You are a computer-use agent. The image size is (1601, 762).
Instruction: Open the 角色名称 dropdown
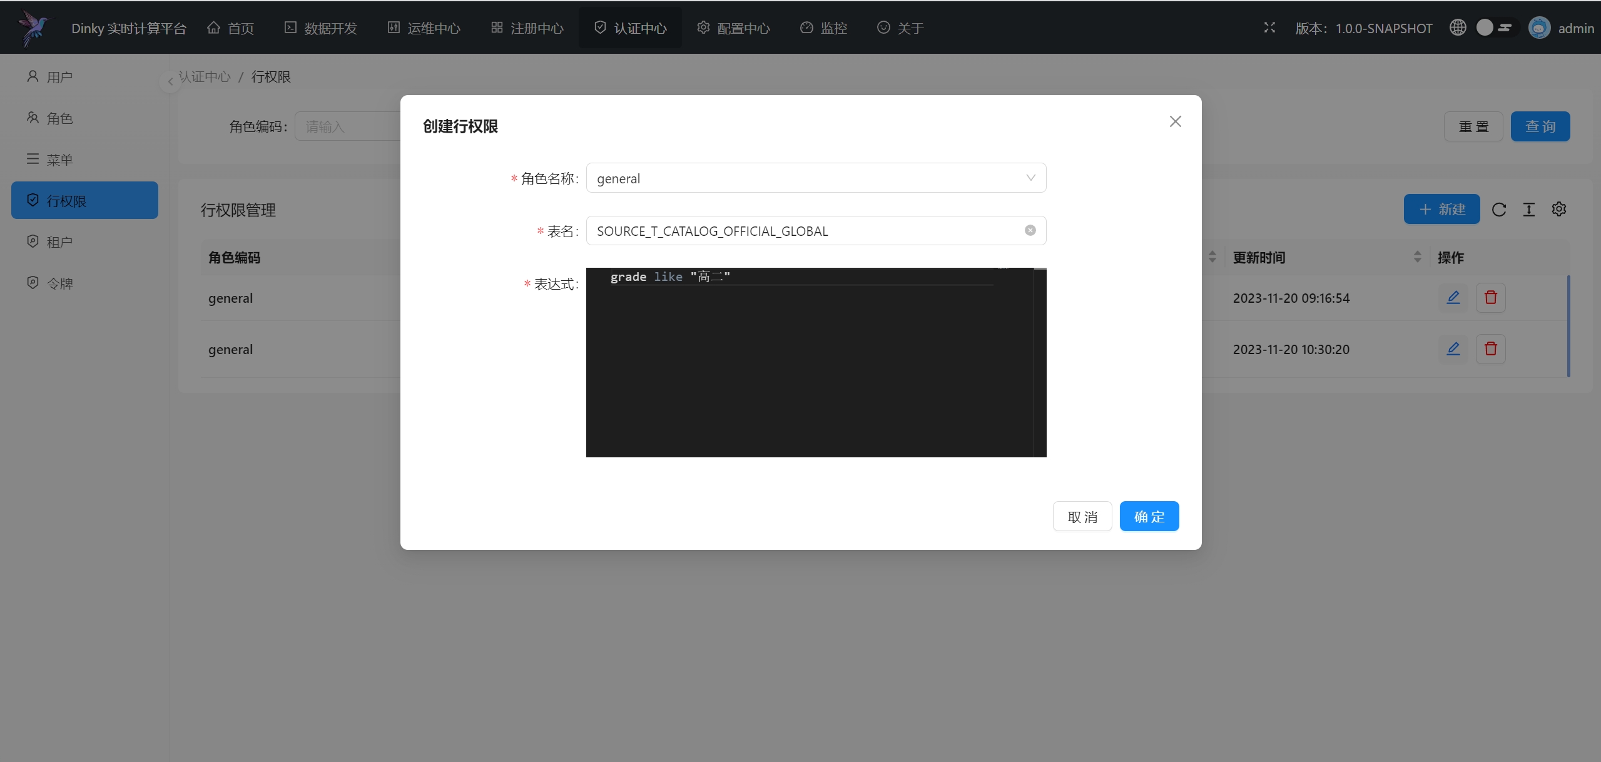(x=816, y=178)
